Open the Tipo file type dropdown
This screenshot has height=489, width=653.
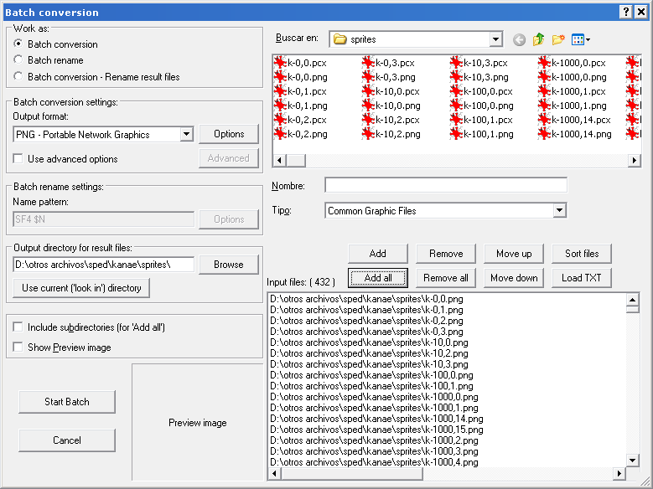click(x=559, y=211)
